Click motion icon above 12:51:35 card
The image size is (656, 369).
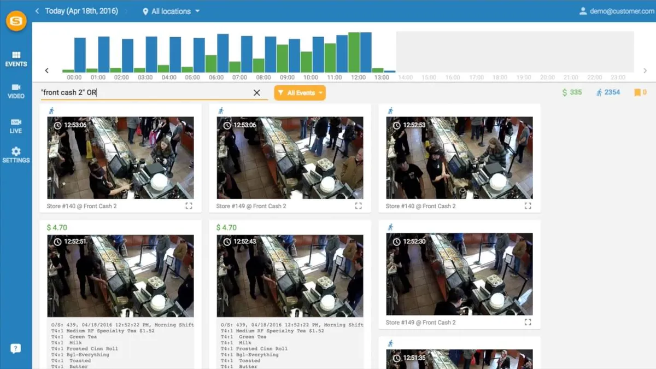point(390,343)
